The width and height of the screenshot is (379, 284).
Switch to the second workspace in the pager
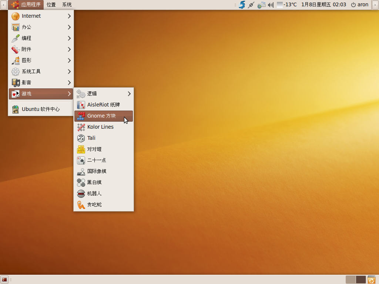coord(361,280)
